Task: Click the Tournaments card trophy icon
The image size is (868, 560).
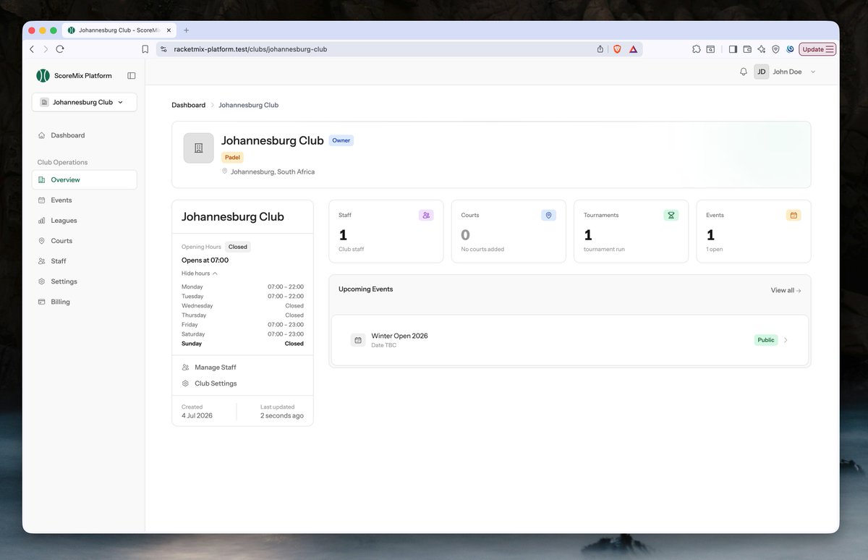Action: [671, 215]
